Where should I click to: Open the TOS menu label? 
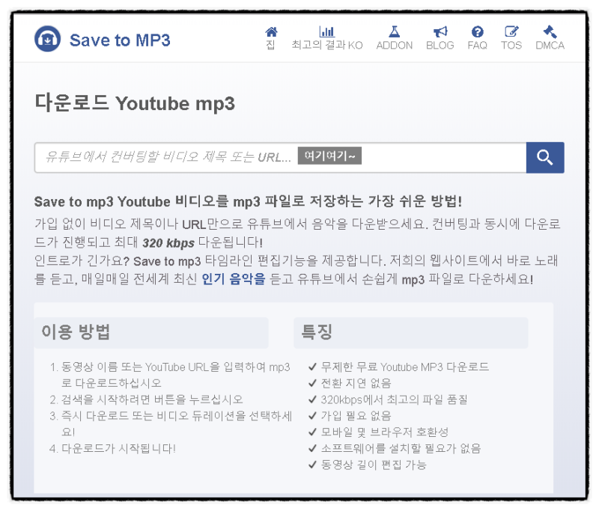click(511, 46)
